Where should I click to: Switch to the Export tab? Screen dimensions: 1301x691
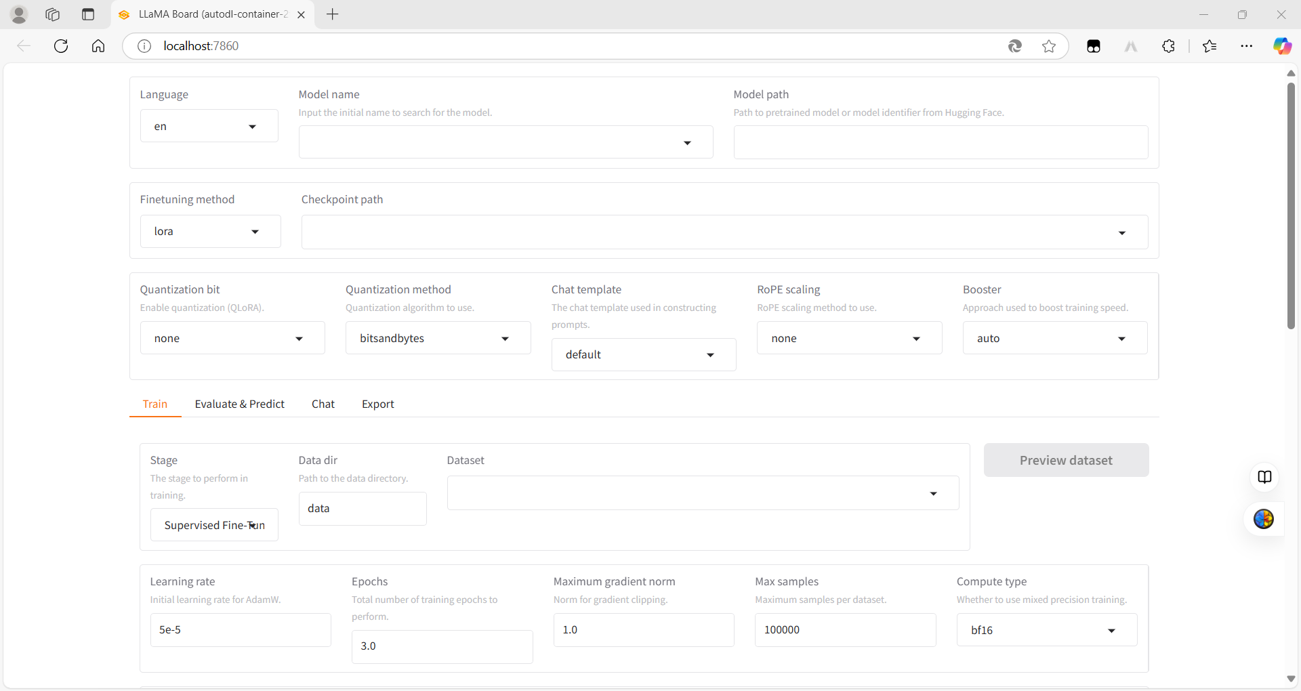click(377, 404)
